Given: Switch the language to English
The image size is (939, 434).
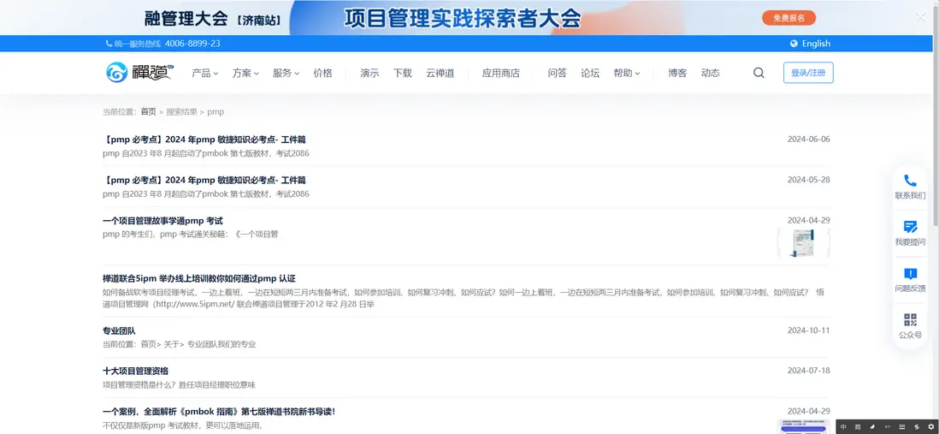Looking at the screenshot, I should coord(816,44).
